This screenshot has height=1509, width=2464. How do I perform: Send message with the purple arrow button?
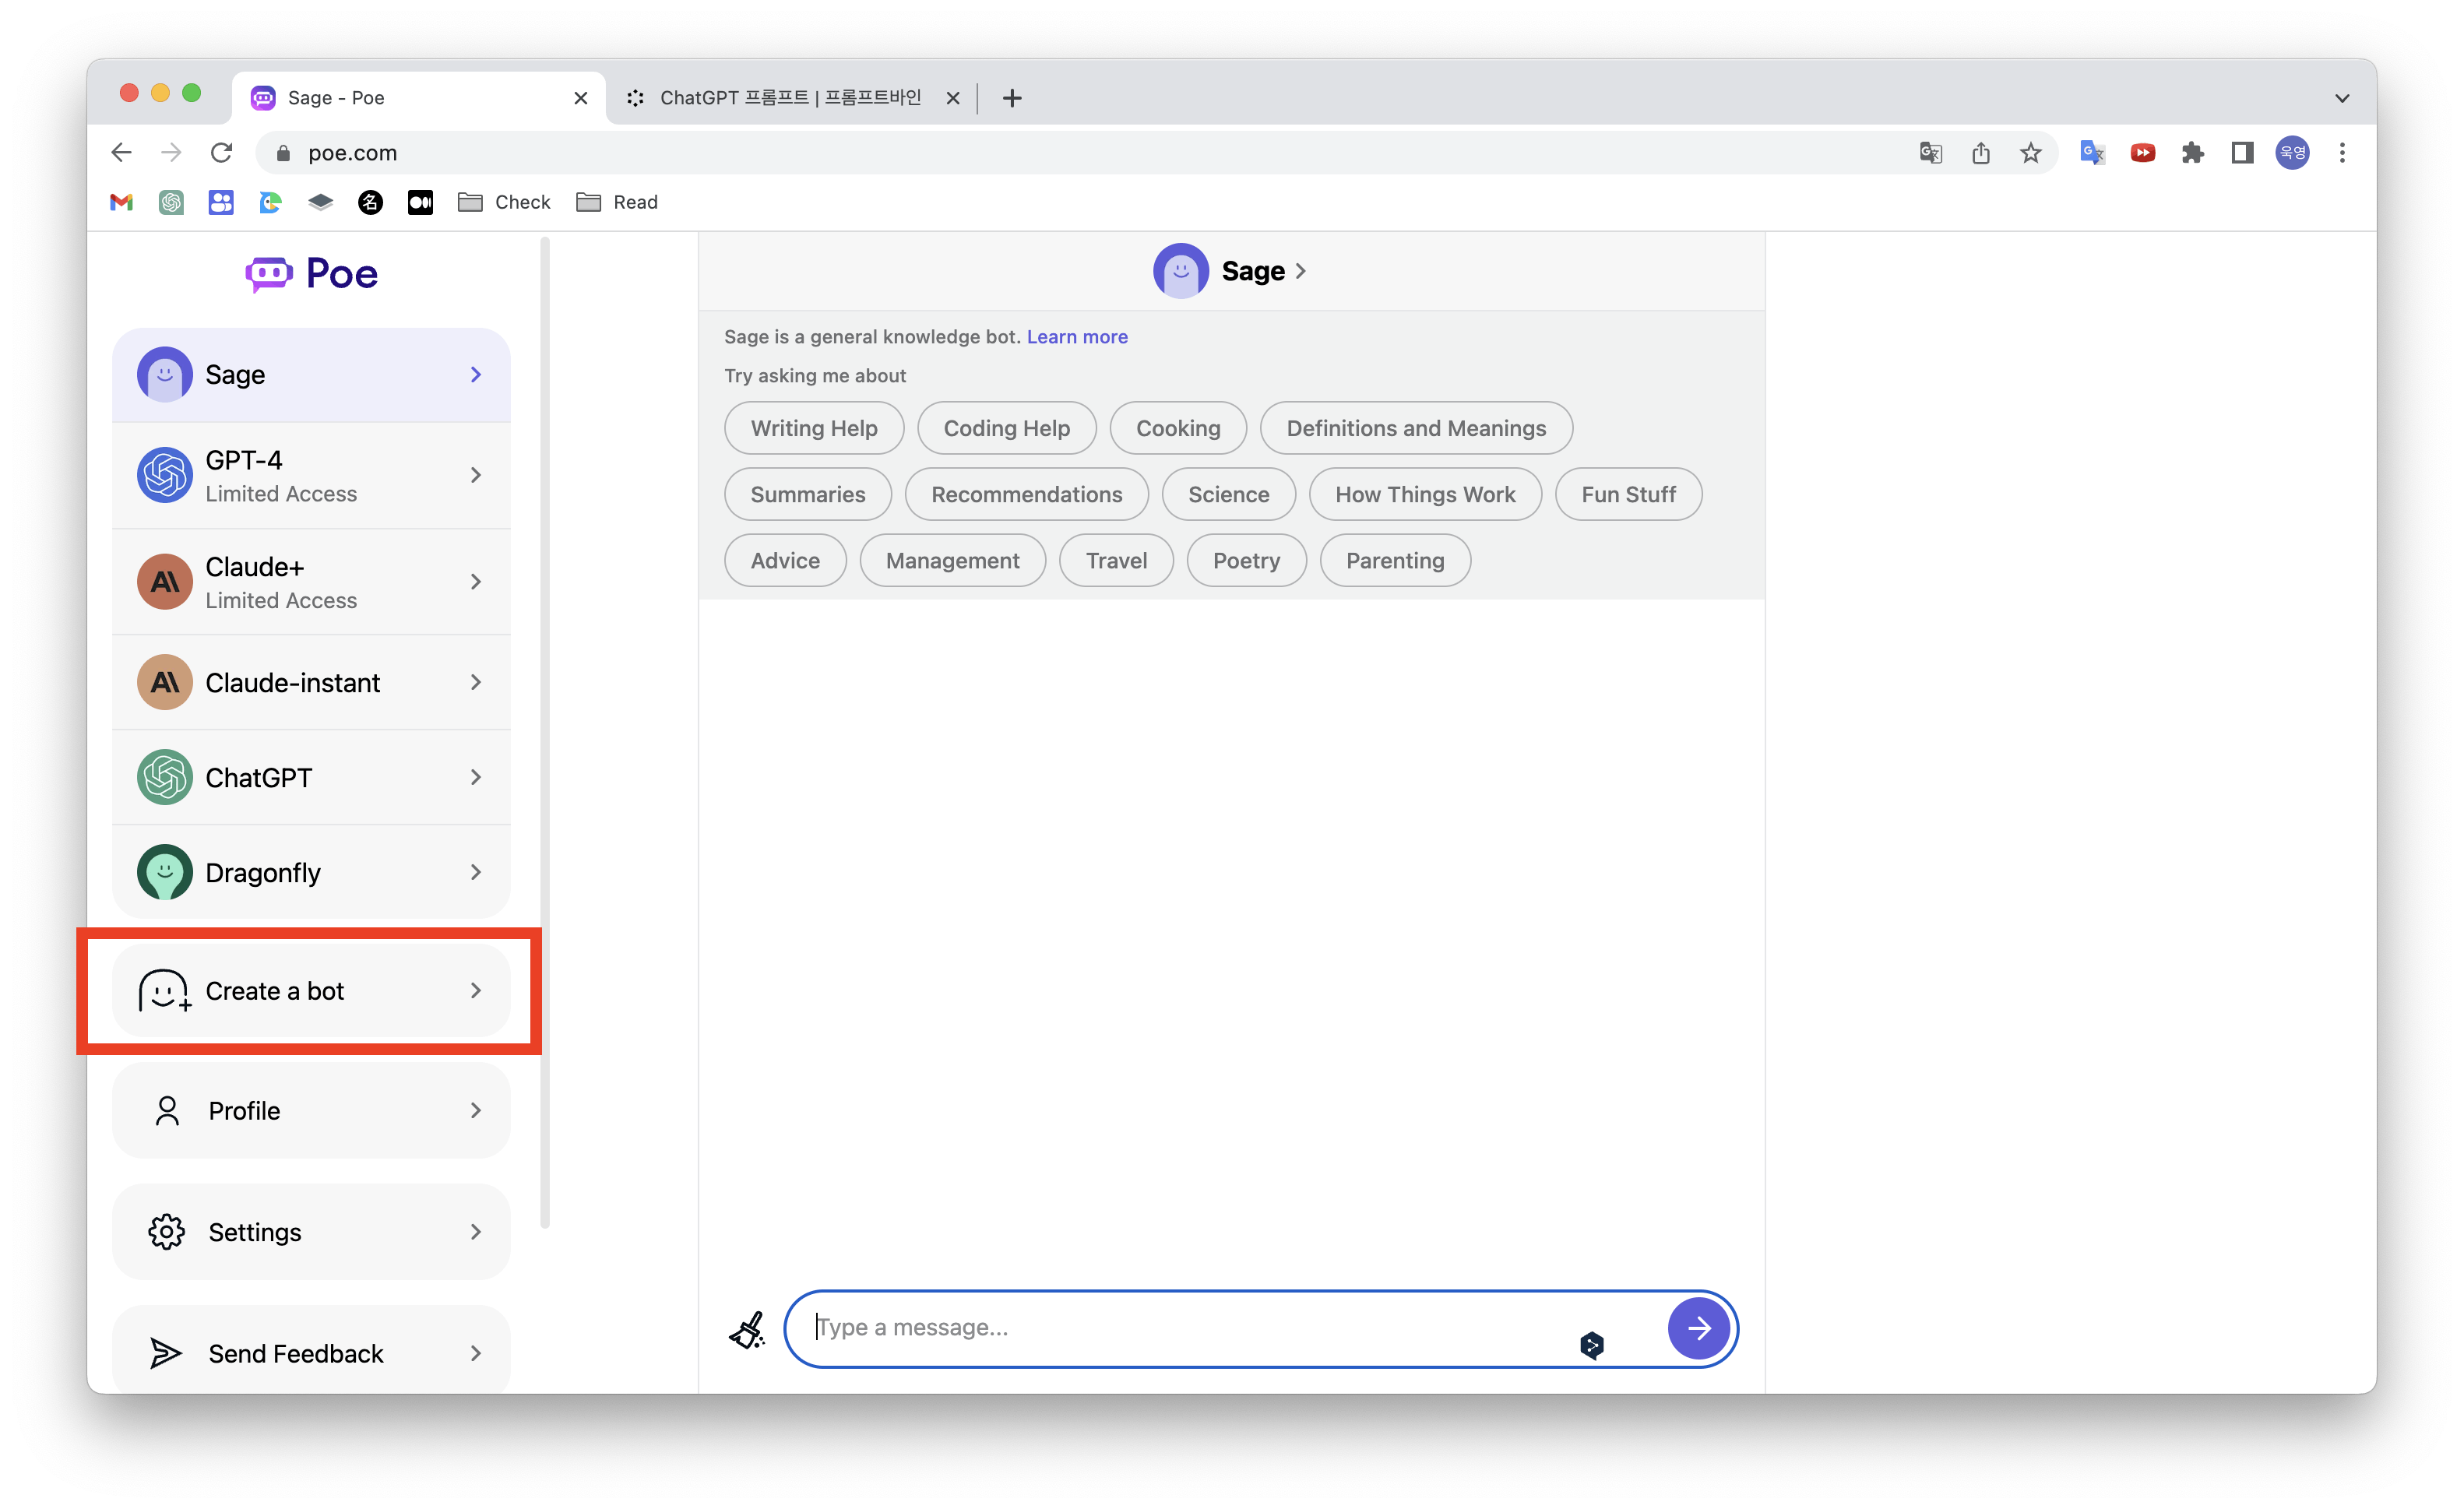coord(1698,1328)
